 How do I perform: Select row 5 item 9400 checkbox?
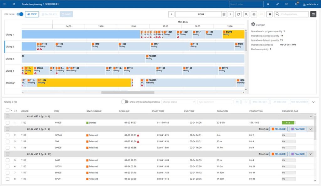pos(8,160)
